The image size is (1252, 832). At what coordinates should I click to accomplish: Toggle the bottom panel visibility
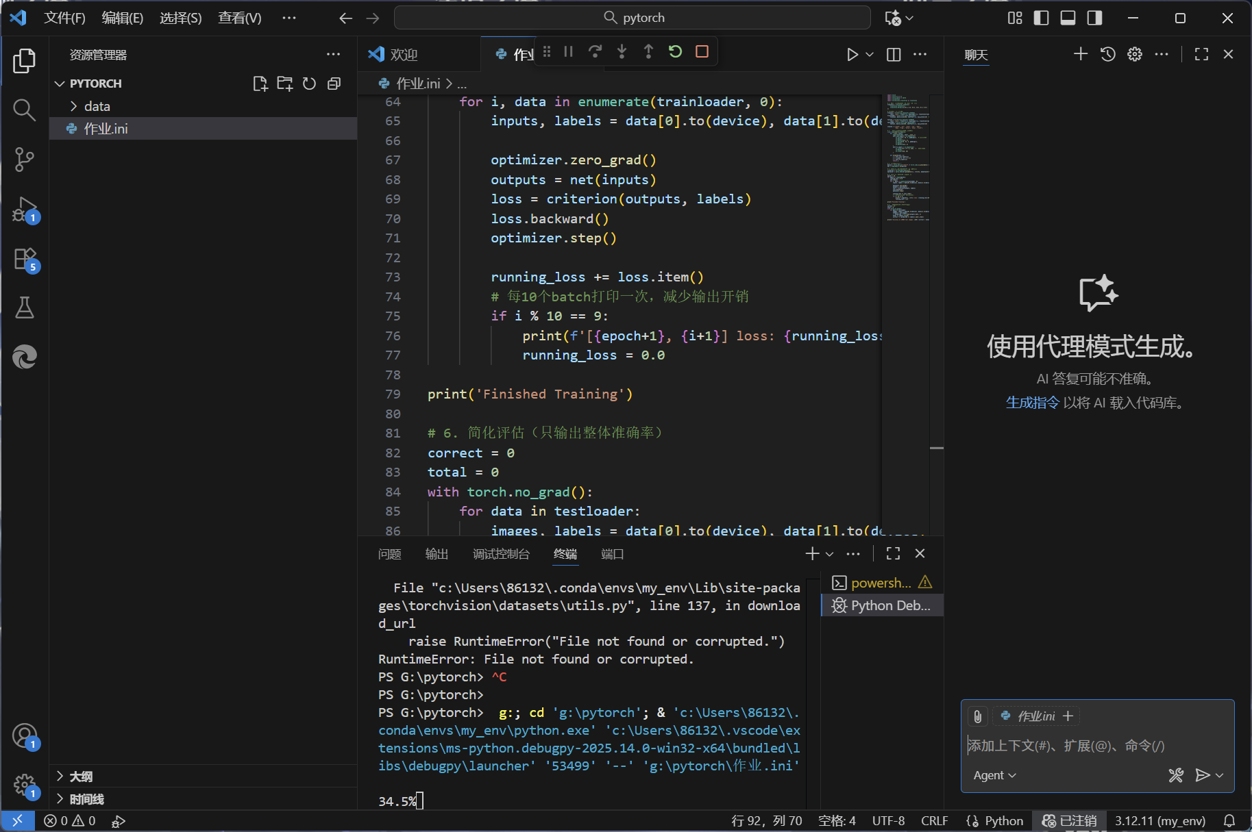tap(1068, 18)
